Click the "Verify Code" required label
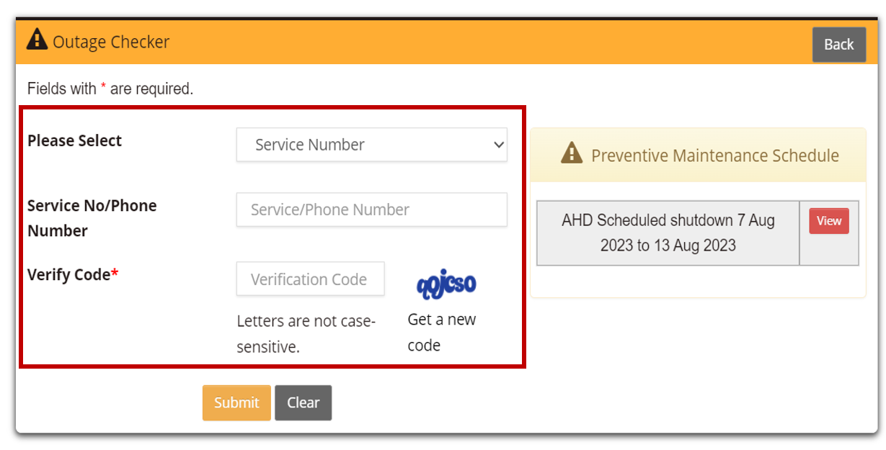This screenshot has width=886, height=450. click(x=72, y=274)
